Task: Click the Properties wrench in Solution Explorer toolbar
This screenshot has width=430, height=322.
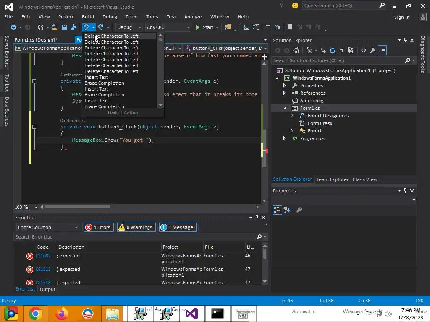Action: [x=373, y=50]
